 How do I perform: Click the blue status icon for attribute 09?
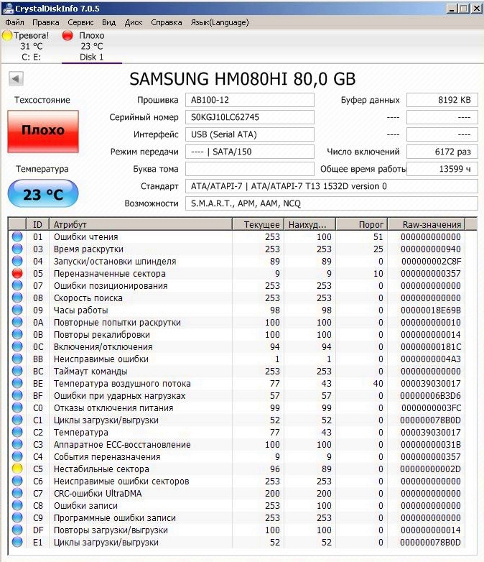click(17, 310)
